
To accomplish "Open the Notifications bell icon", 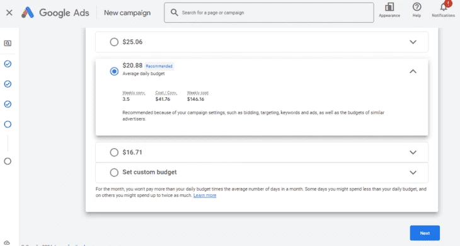I will click(444, 9).
